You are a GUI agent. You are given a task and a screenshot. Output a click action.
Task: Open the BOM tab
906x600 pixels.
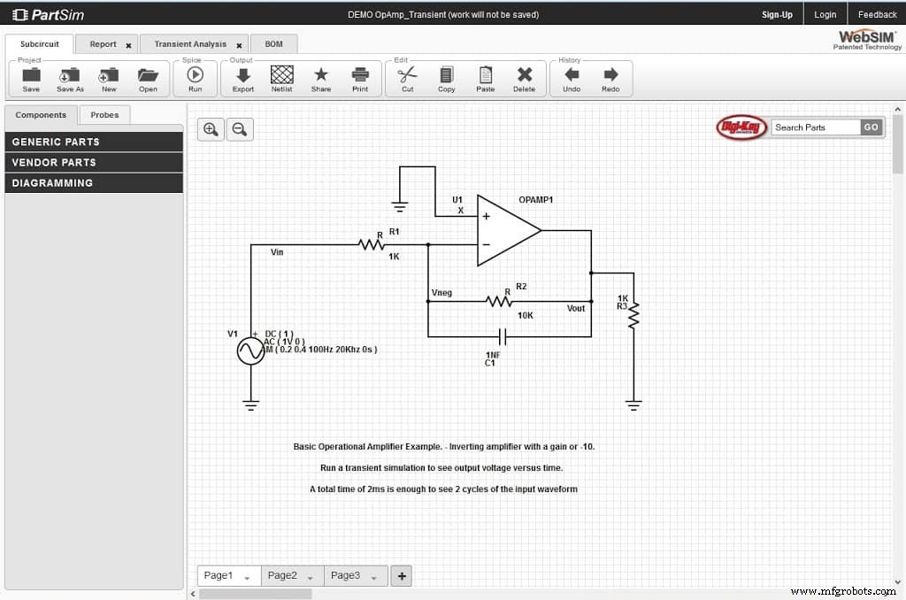(273, 43)
